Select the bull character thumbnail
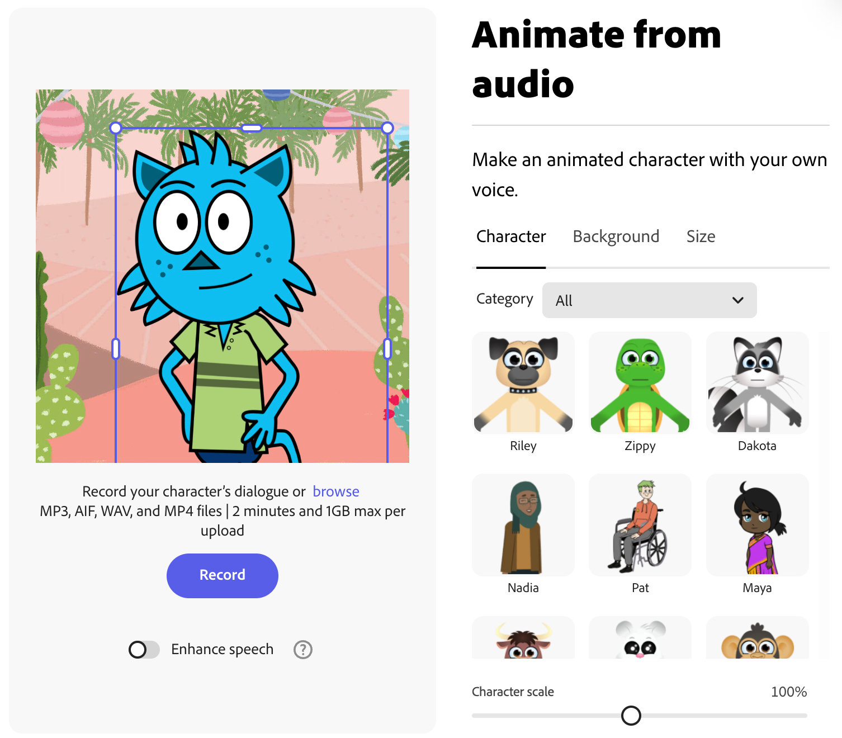Viewport: 842px width, 738px height. [x=523, y=637]
